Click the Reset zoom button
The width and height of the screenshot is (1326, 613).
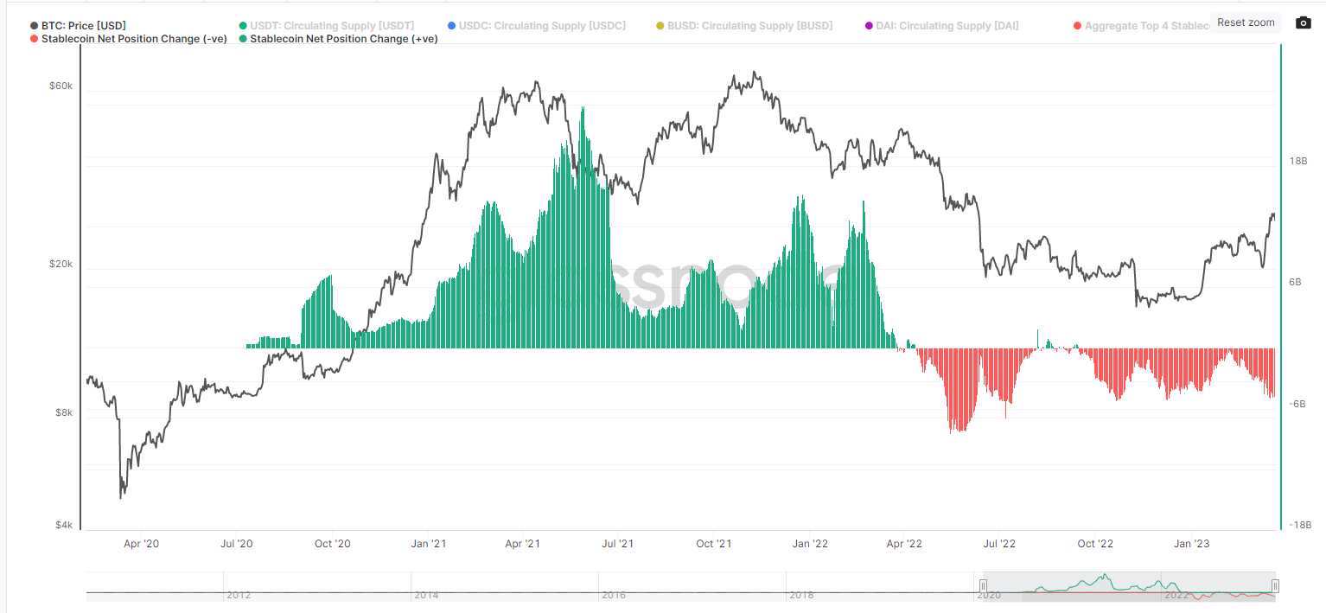(x=1246, y=22)
